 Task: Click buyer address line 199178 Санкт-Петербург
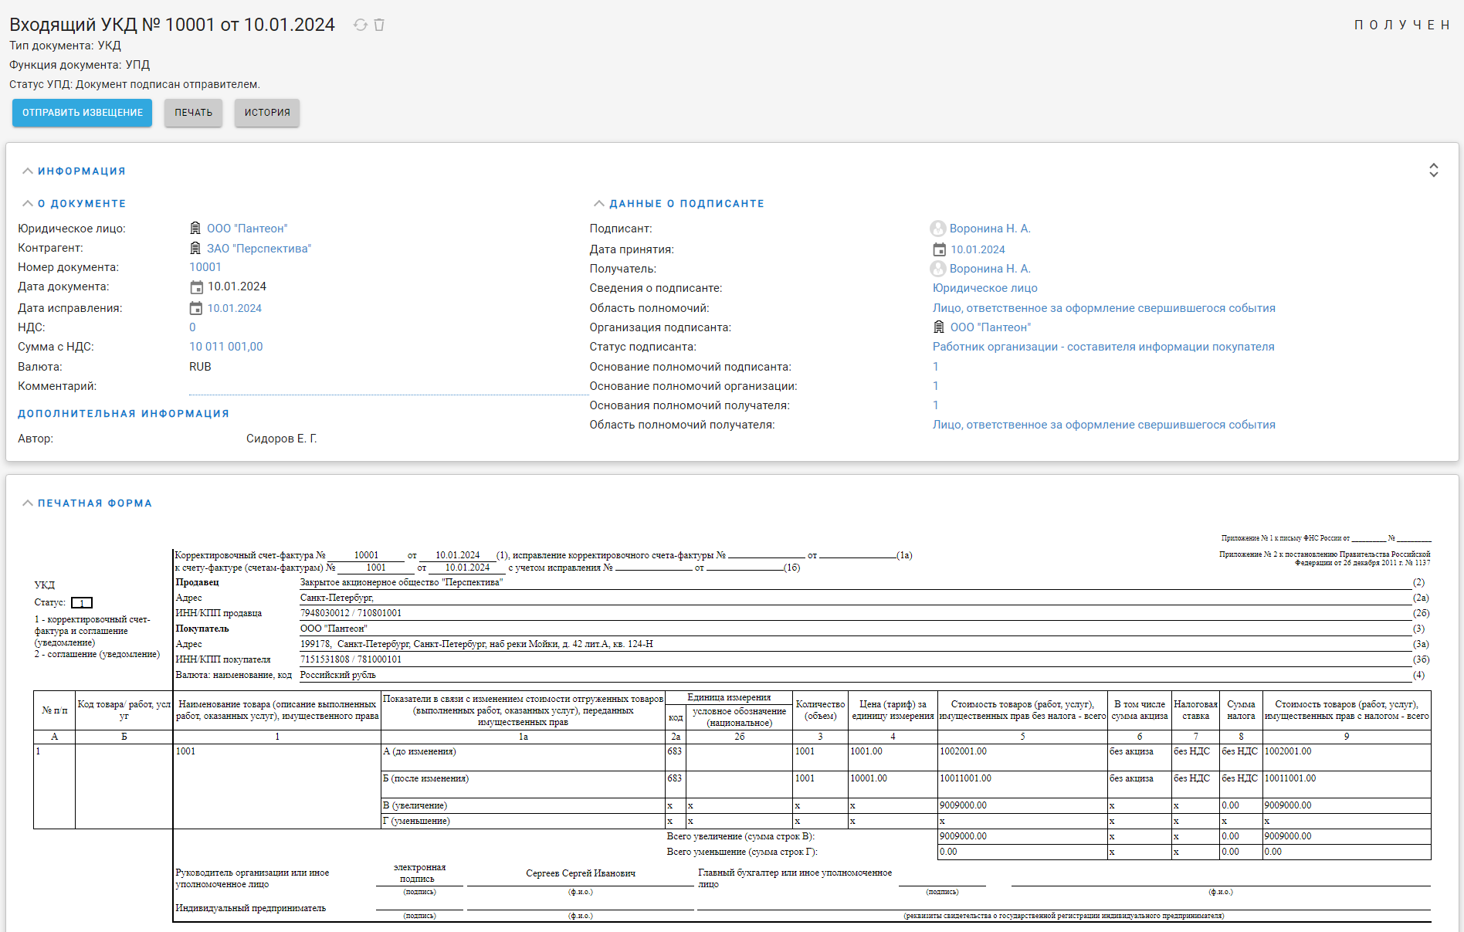click(476, 644)
